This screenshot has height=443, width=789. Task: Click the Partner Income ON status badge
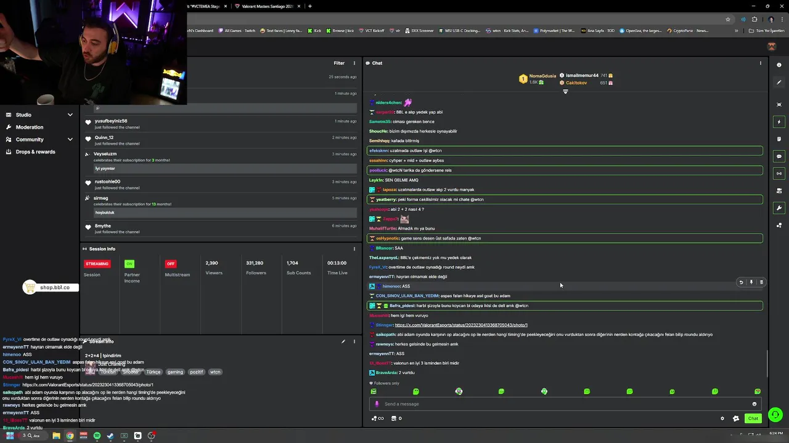click(x=129, y=263)
